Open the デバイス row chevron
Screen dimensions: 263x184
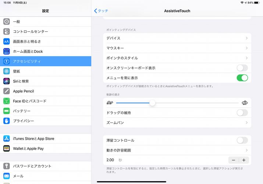click(x=246, y=38)
